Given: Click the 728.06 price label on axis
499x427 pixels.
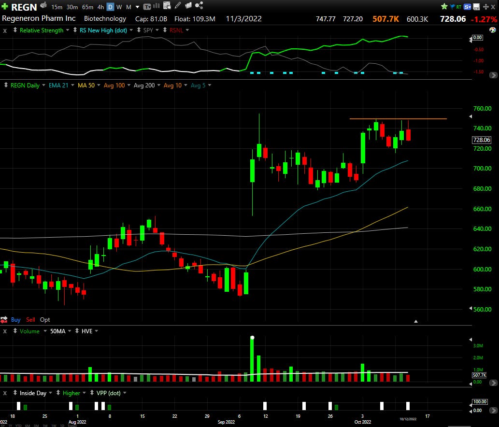Looking at the screenshot, I should coord(482,140).
